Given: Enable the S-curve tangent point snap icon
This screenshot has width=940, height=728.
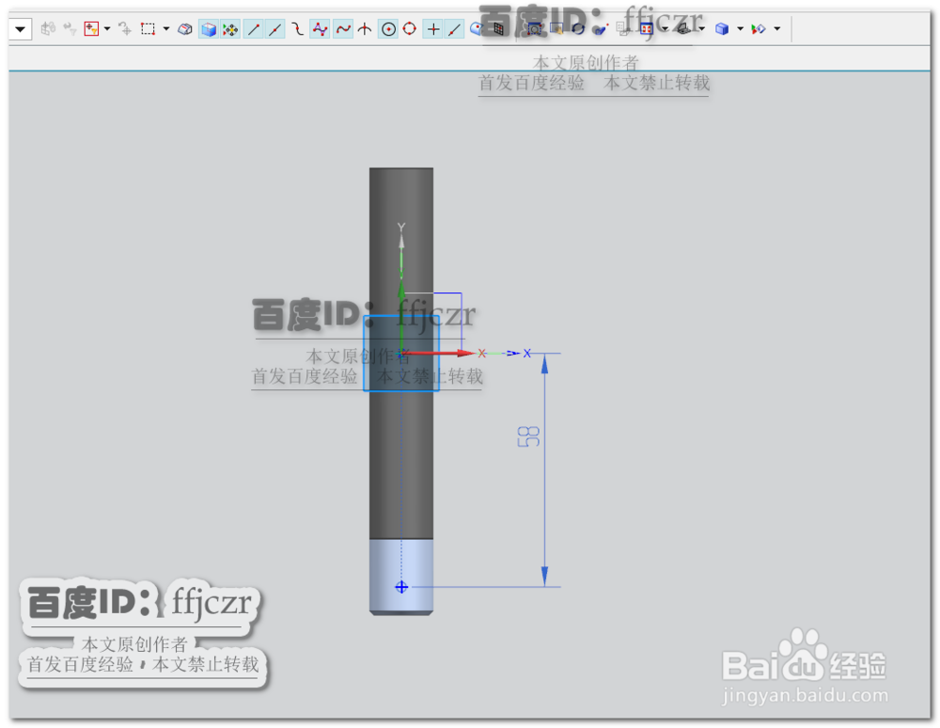Looking at the screenshot, I should pyautogui.click(x=297, y=29).
